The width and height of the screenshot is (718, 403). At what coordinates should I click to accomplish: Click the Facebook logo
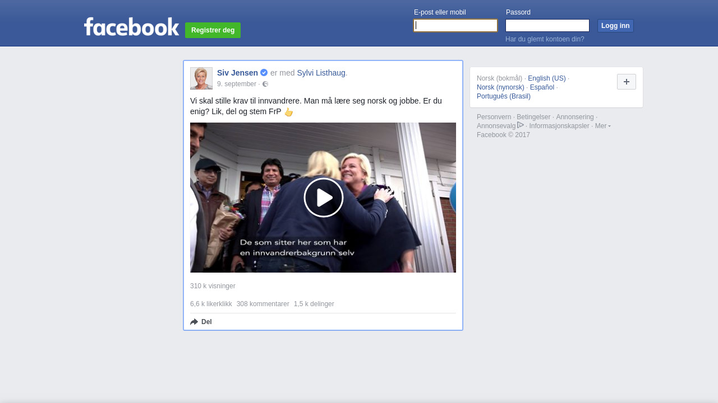[131, 26]
